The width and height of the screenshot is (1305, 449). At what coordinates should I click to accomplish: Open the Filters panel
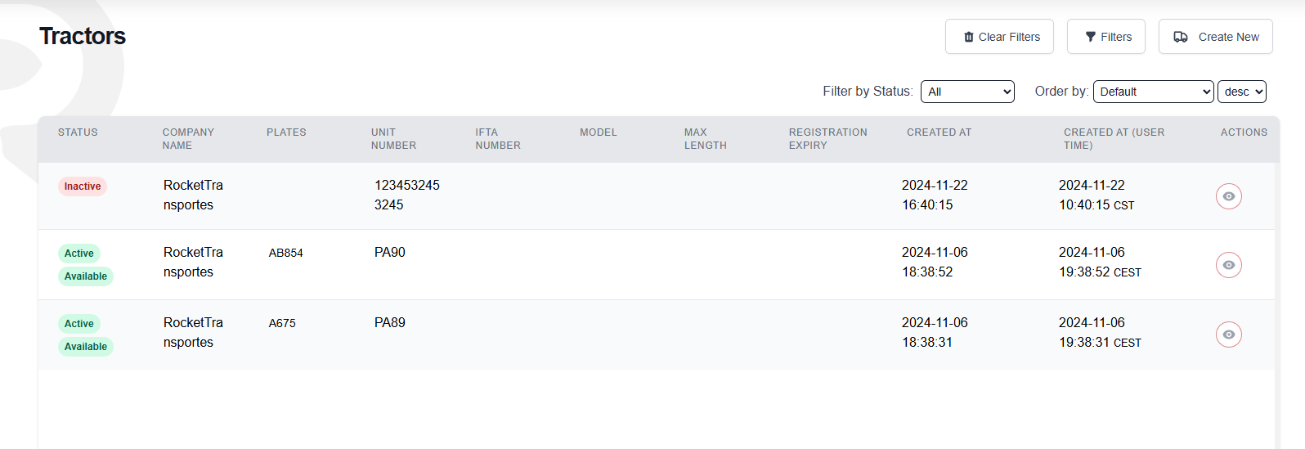point(1106,37)
